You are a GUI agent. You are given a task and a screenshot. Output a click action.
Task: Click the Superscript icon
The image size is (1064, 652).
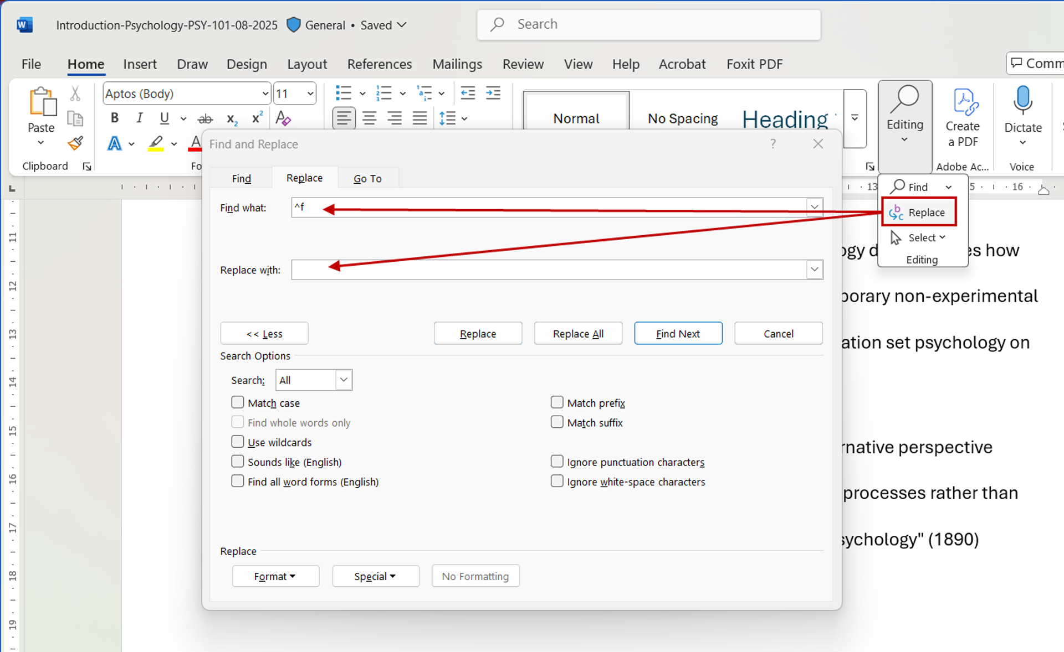[257, 118]
